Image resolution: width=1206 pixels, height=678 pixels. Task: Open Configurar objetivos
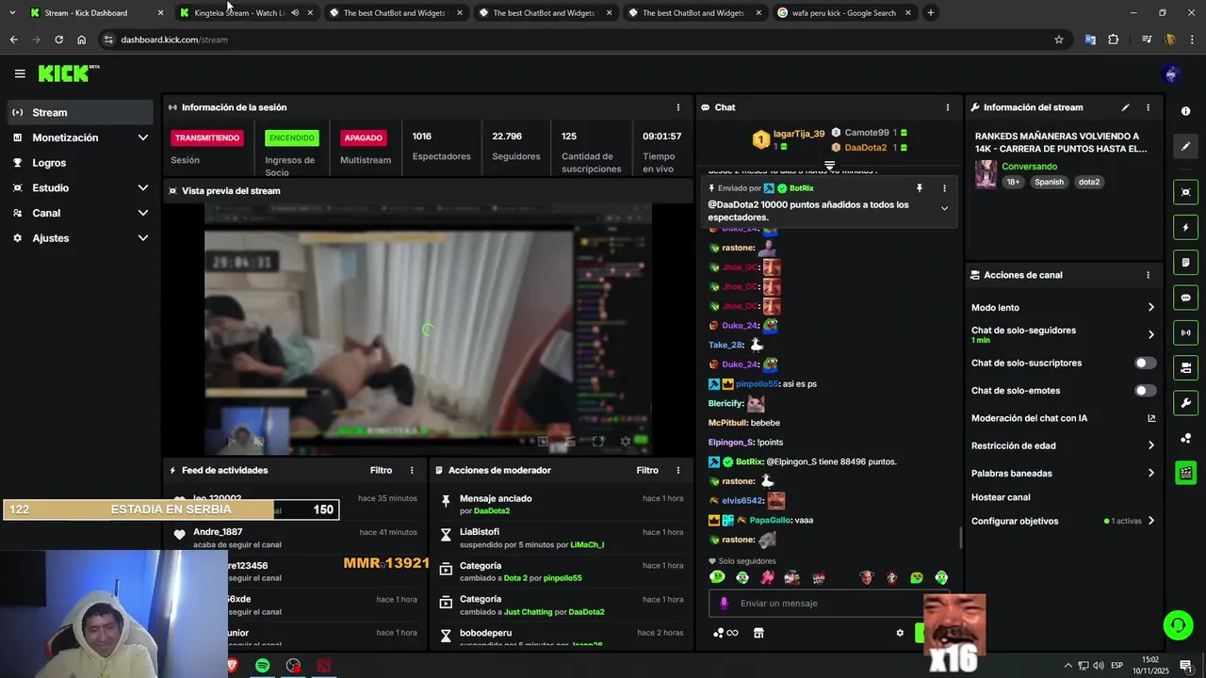(x=1063, y=521)
